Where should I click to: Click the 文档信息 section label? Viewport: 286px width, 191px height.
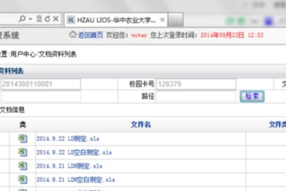[x=12, y=110]
